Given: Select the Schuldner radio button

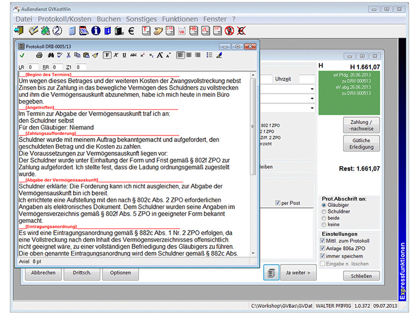Looking at the screenshot, I should point(323,211).
